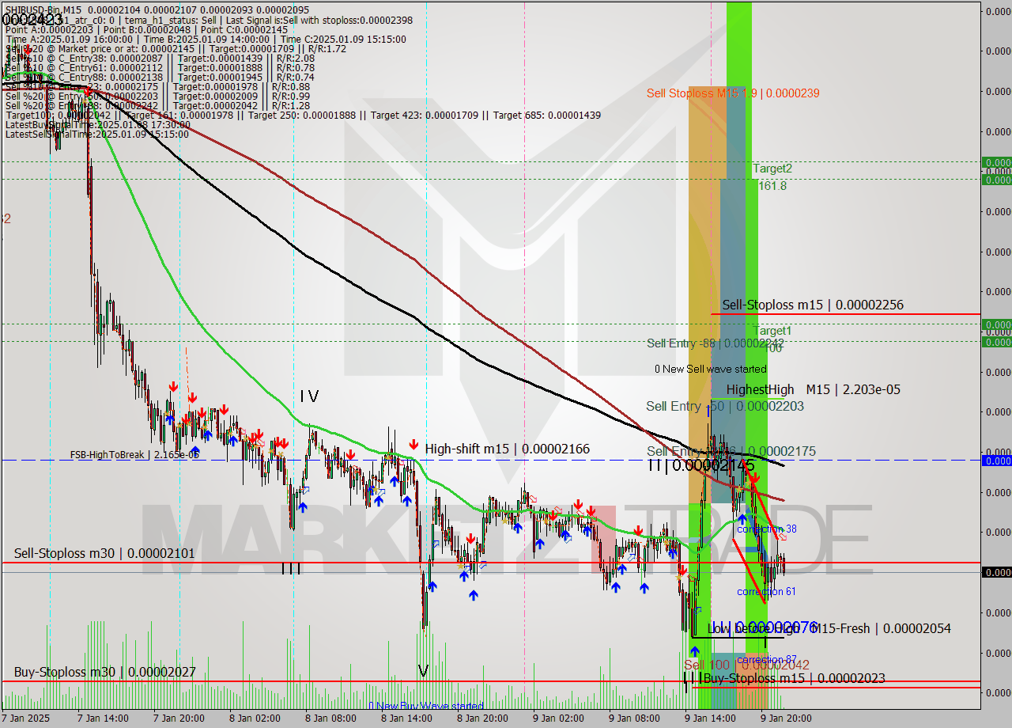Screen dimensions: 1012x728
Task: Select 'Buy-Stoploss m30 | 0.00002027' label
Action: tap(104, 672)
